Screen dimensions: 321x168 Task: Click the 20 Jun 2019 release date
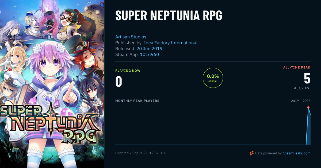tap(149, 49)
